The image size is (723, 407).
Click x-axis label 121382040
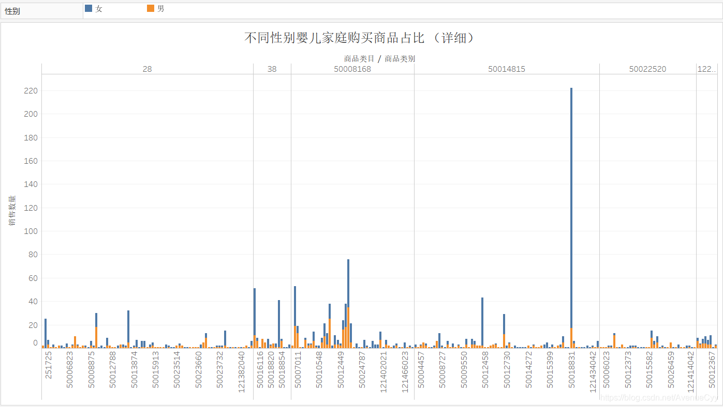pos(242,372)
